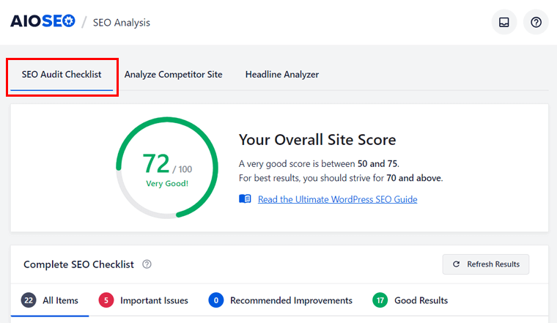Show All Items in the checklist

point(60,300)
